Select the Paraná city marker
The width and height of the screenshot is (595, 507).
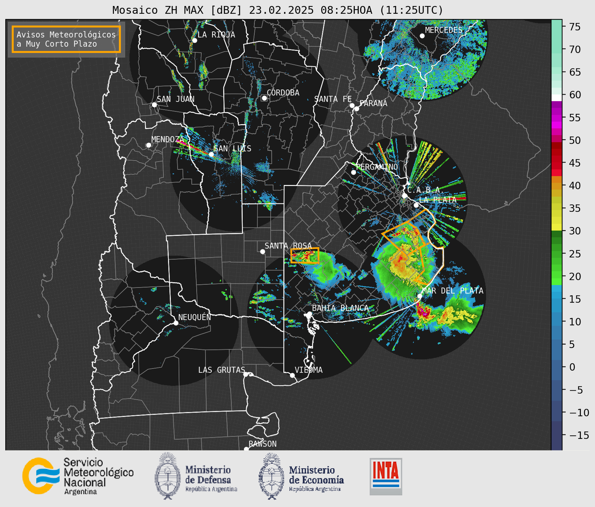click(x=357, y=109)
